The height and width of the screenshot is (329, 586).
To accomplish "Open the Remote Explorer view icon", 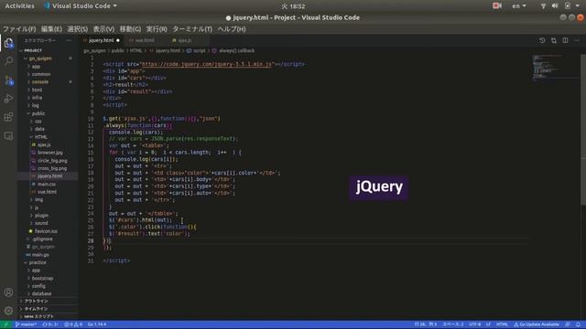I will click(x=8, y=136).
